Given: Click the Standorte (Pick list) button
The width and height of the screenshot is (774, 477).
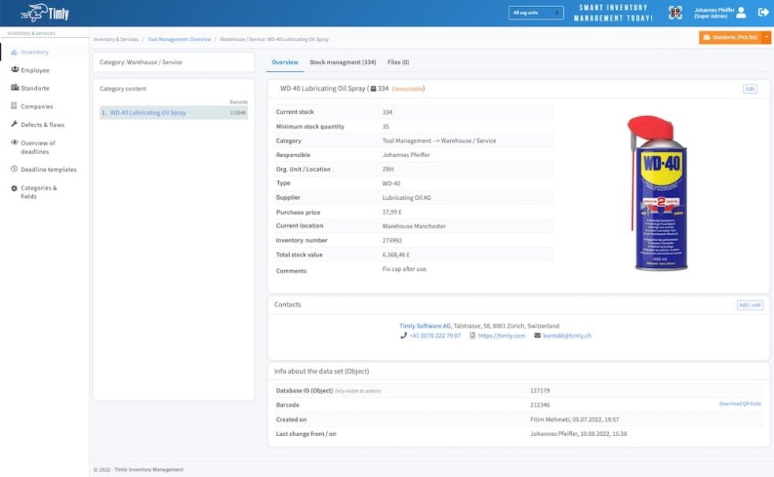Looking at the screenshot, I should click(x=730, y=37).
